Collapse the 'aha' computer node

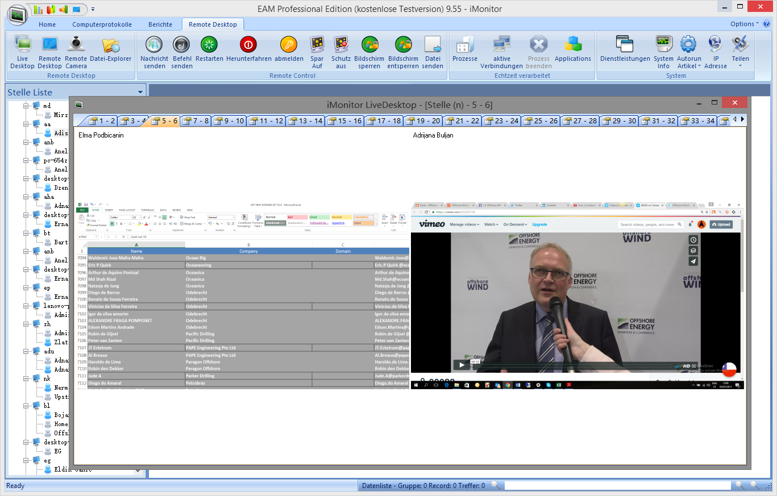[26, 197]
